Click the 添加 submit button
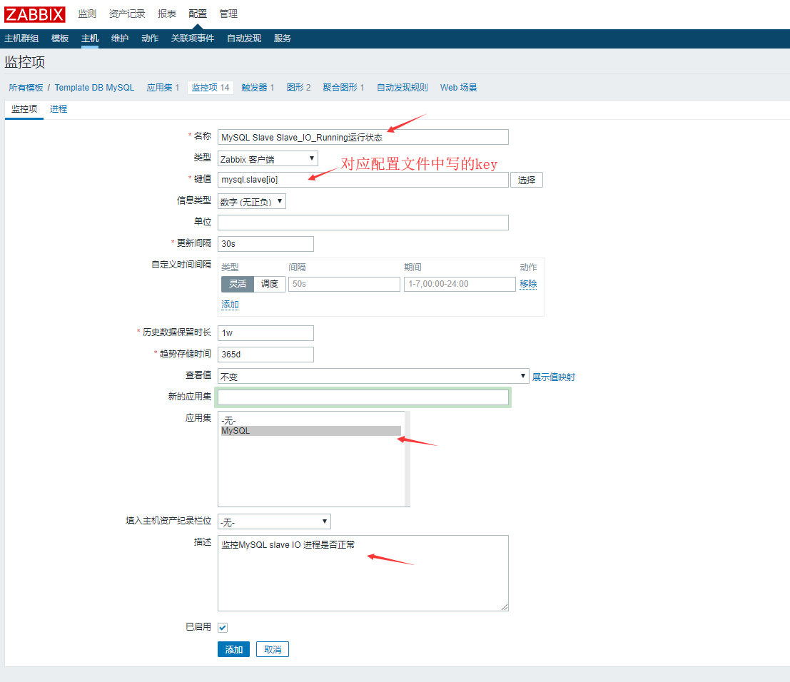The image size is (790, 682). [x=233, y=649]
